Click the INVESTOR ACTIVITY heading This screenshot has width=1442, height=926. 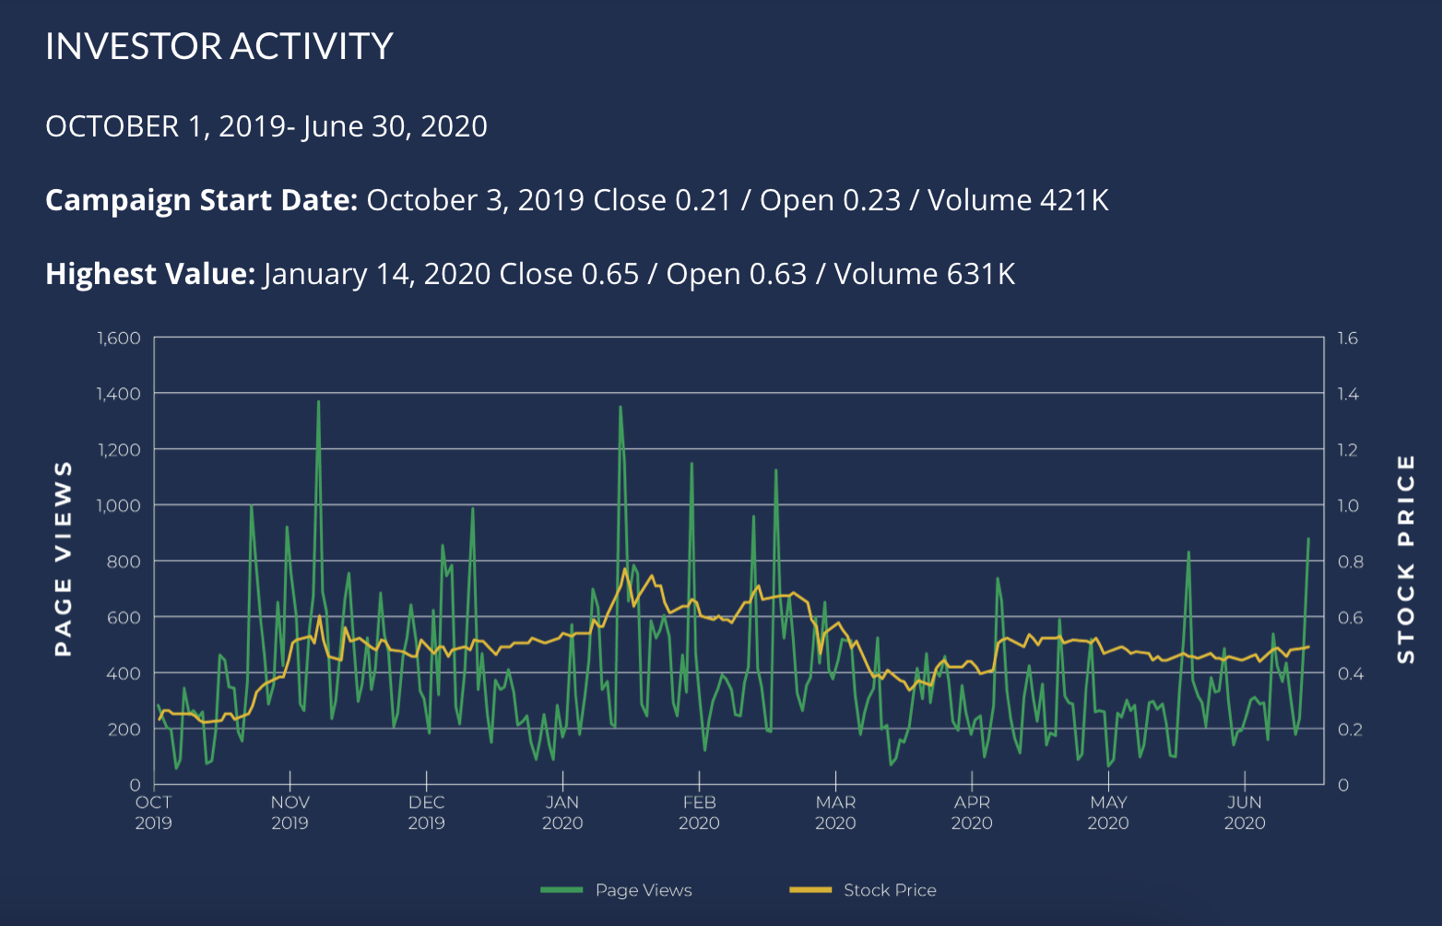point(219,46)
